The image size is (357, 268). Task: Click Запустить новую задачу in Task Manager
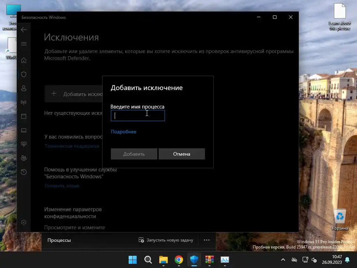tap(166, 240)
